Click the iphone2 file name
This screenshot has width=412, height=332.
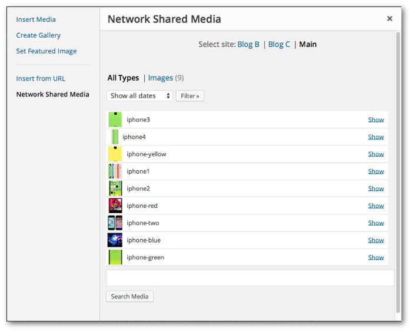click(138, 188)
